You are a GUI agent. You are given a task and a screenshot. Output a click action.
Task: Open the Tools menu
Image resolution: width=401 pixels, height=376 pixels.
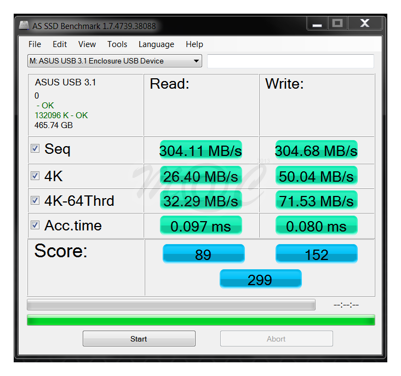pyautogui.click(x=117, y=44)
